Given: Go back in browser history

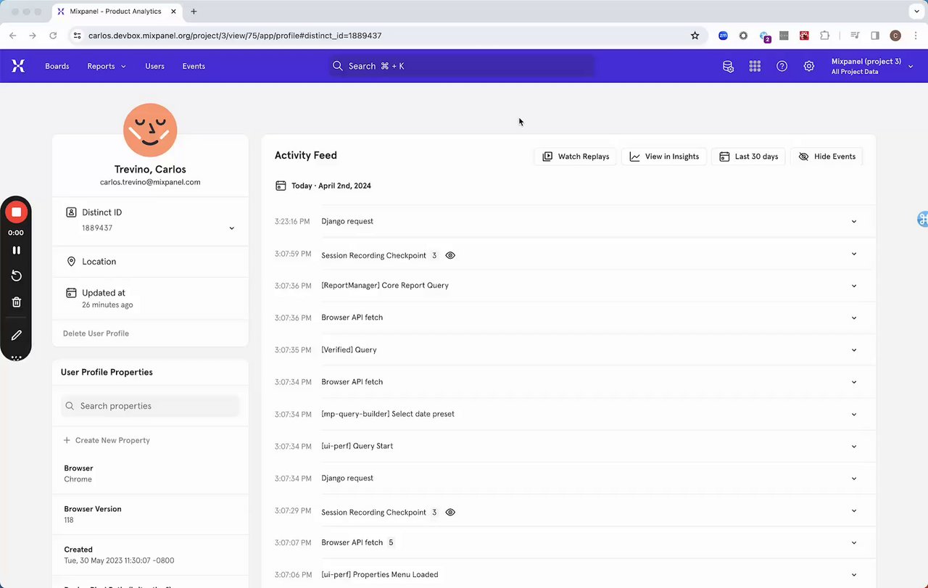Looking at the screenshot, I should click(x=13, y=36).
